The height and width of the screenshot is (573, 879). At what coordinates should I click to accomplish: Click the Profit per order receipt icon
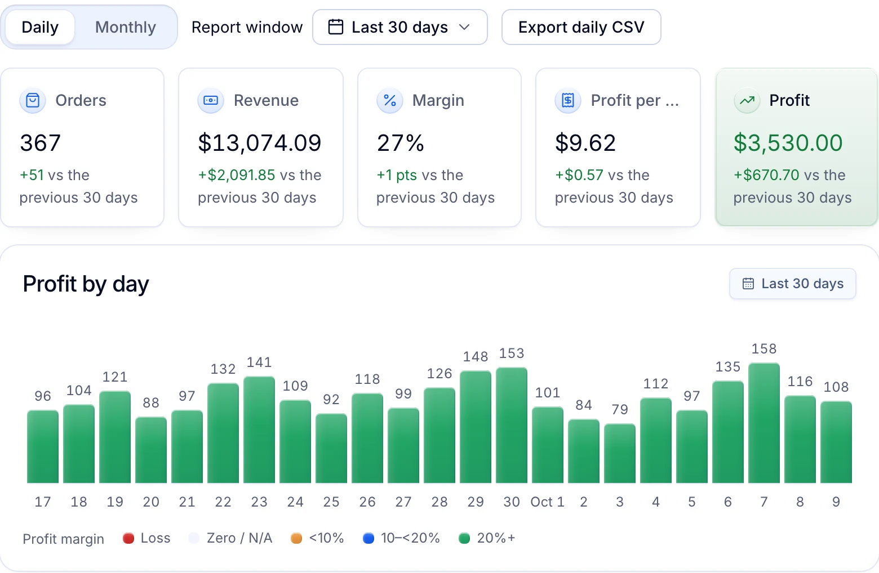(568, 101)
